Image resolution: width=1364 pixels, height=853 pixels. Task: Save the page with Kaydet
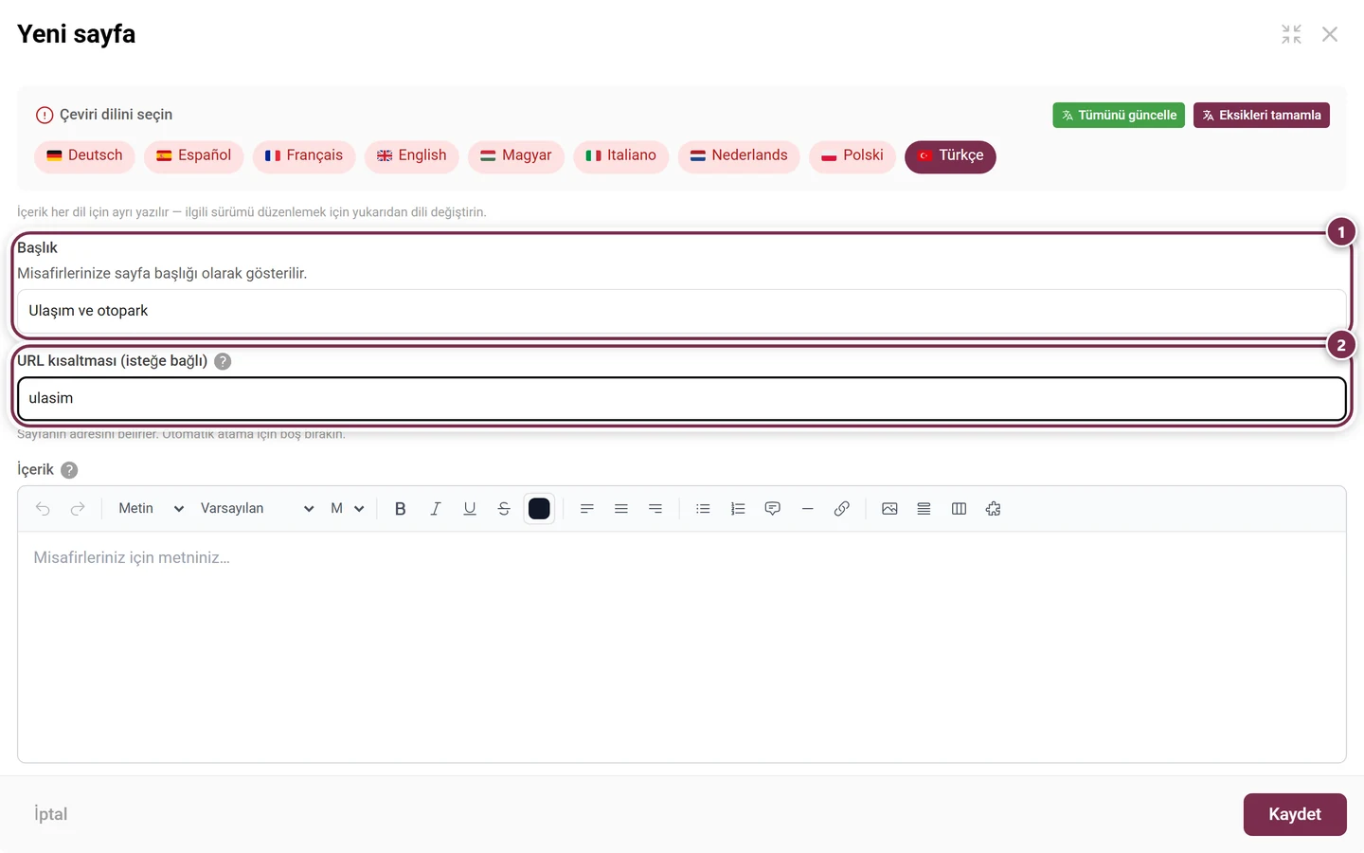click(1295, 814)
